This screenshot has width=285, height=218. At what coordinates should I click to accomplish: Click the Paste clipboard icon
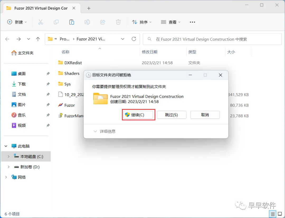pyautogui.click(x=72, y=22)
